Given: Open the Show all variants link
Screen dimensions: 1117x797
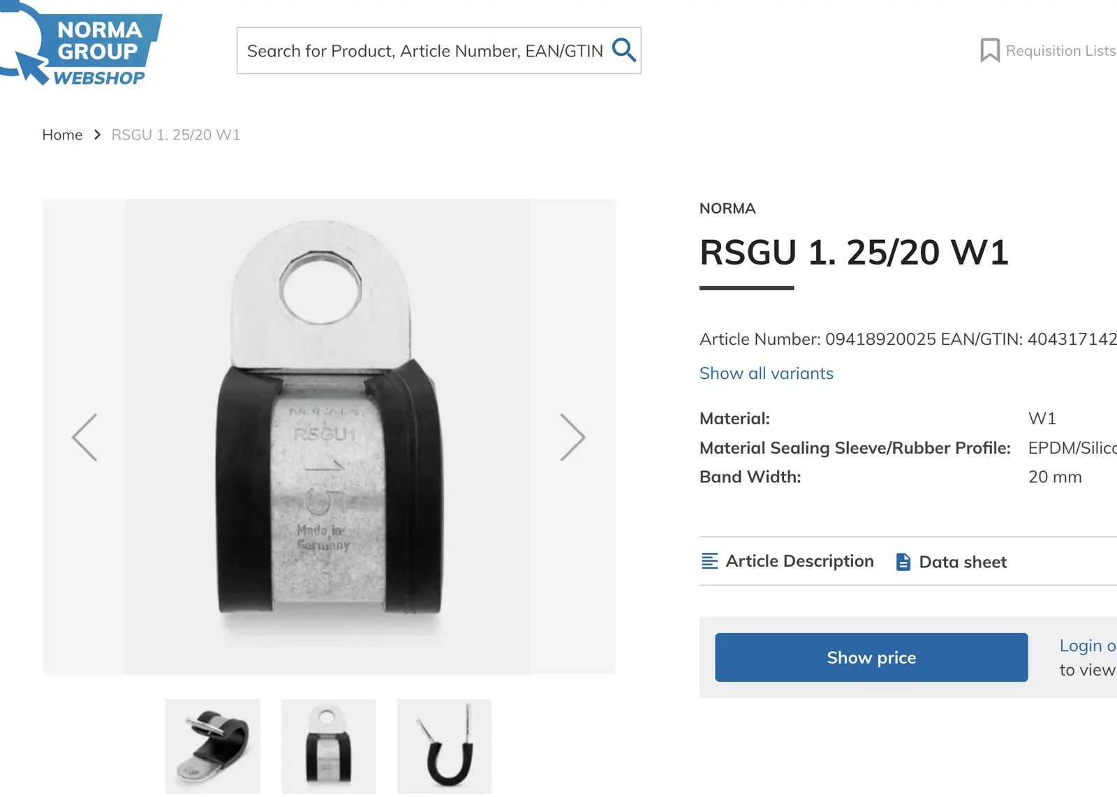Looking at the screenshot, I should click(766, 373).
